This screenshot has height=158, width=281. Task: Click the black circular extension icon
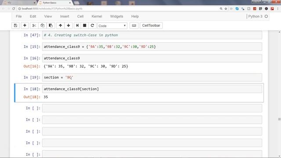(267, 9)
